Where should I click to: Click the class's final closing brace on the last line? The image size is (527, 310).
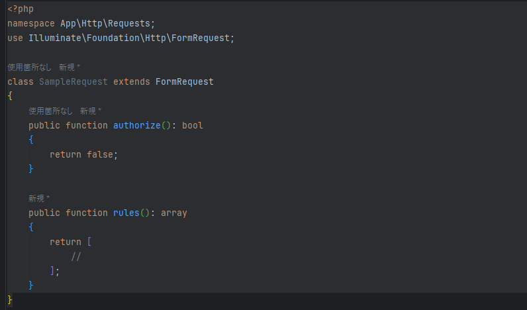click(x=10, y=300)
